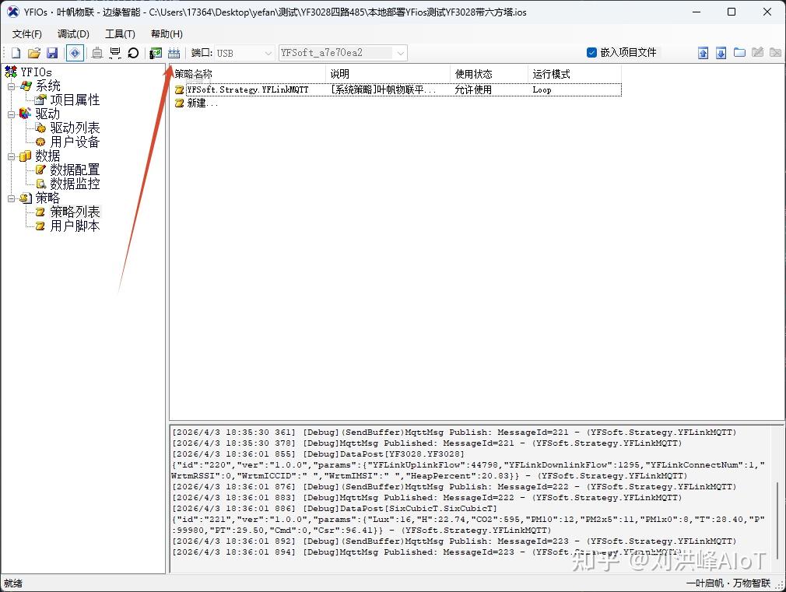786x592 pixels.
Task: Click the 运行模式 column header
Action: (575, 74)
